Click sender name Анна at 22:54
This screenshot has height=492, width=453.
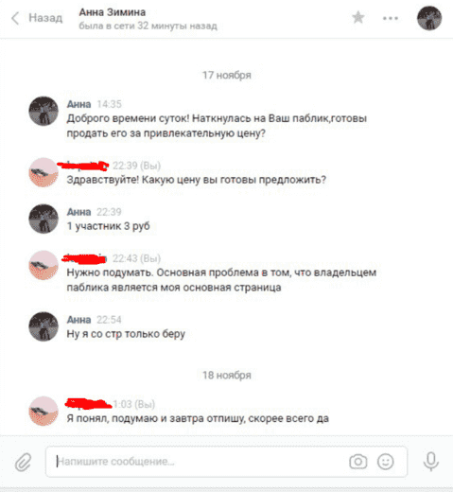point(78,320)
